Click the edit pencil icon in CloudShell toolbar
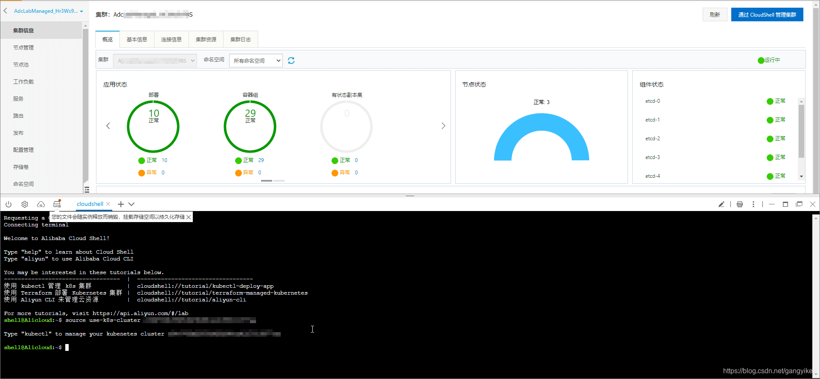Screen dimensions: 820x379 click(721, 204)
